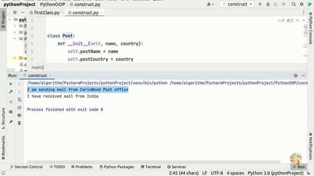
Task: Close the construct.py editor tab
Action: 102,13
